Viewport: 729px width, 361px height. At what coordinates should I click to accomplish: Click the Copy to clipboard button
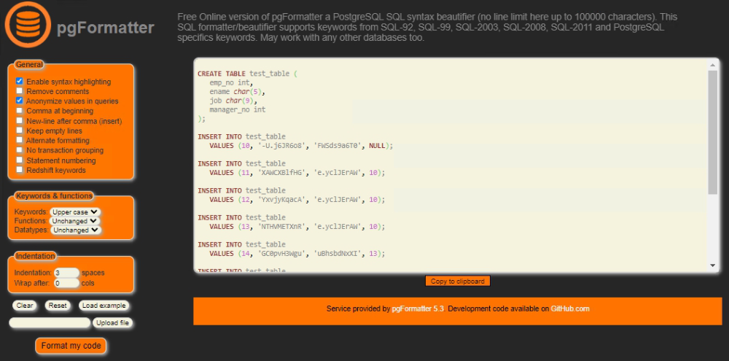point(458,281)
